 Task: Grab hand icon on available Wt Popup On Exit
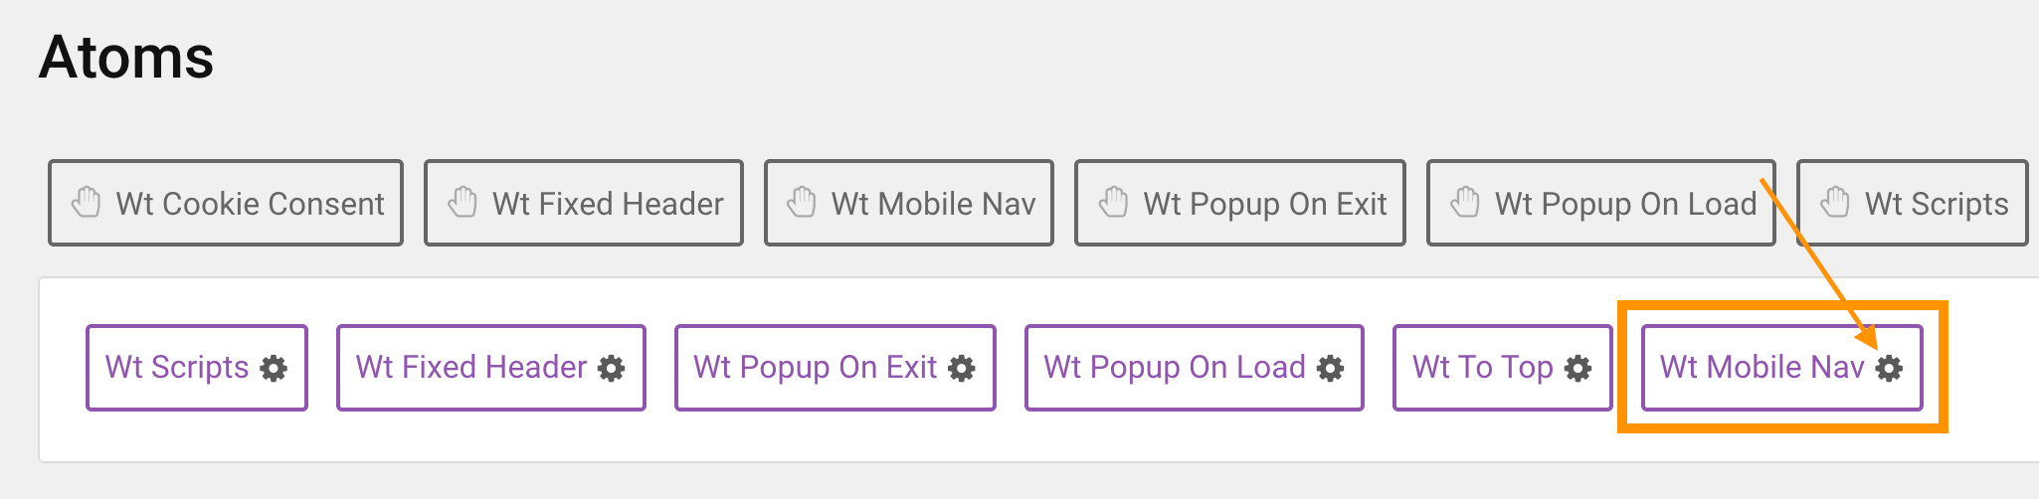tap(1113, 203)
